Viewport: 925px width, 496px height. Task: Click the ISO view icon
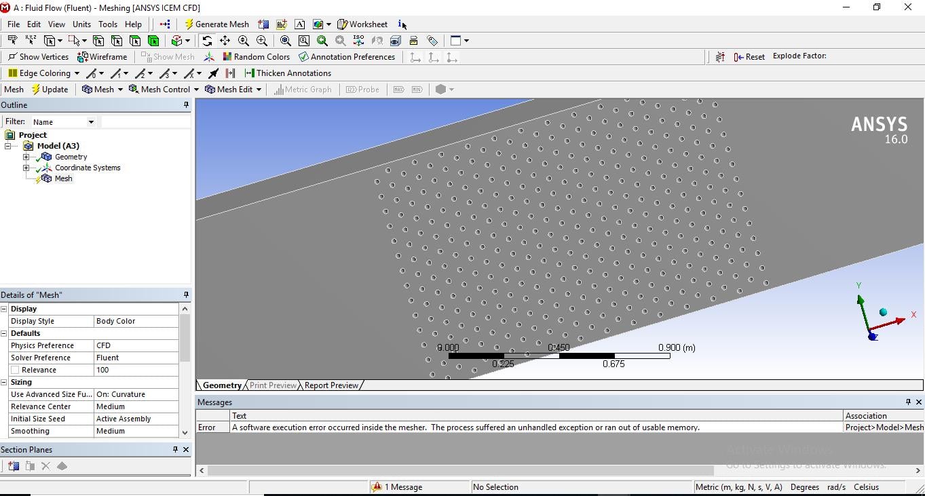click(358, 41)
